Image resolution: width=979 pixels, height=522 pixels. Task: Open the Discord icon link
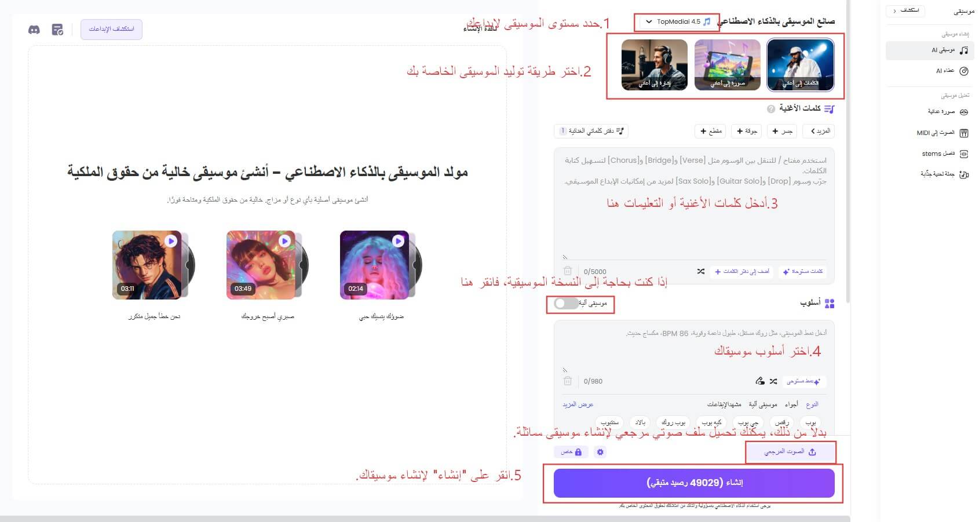pyautogui.click(x=34, y=30)
